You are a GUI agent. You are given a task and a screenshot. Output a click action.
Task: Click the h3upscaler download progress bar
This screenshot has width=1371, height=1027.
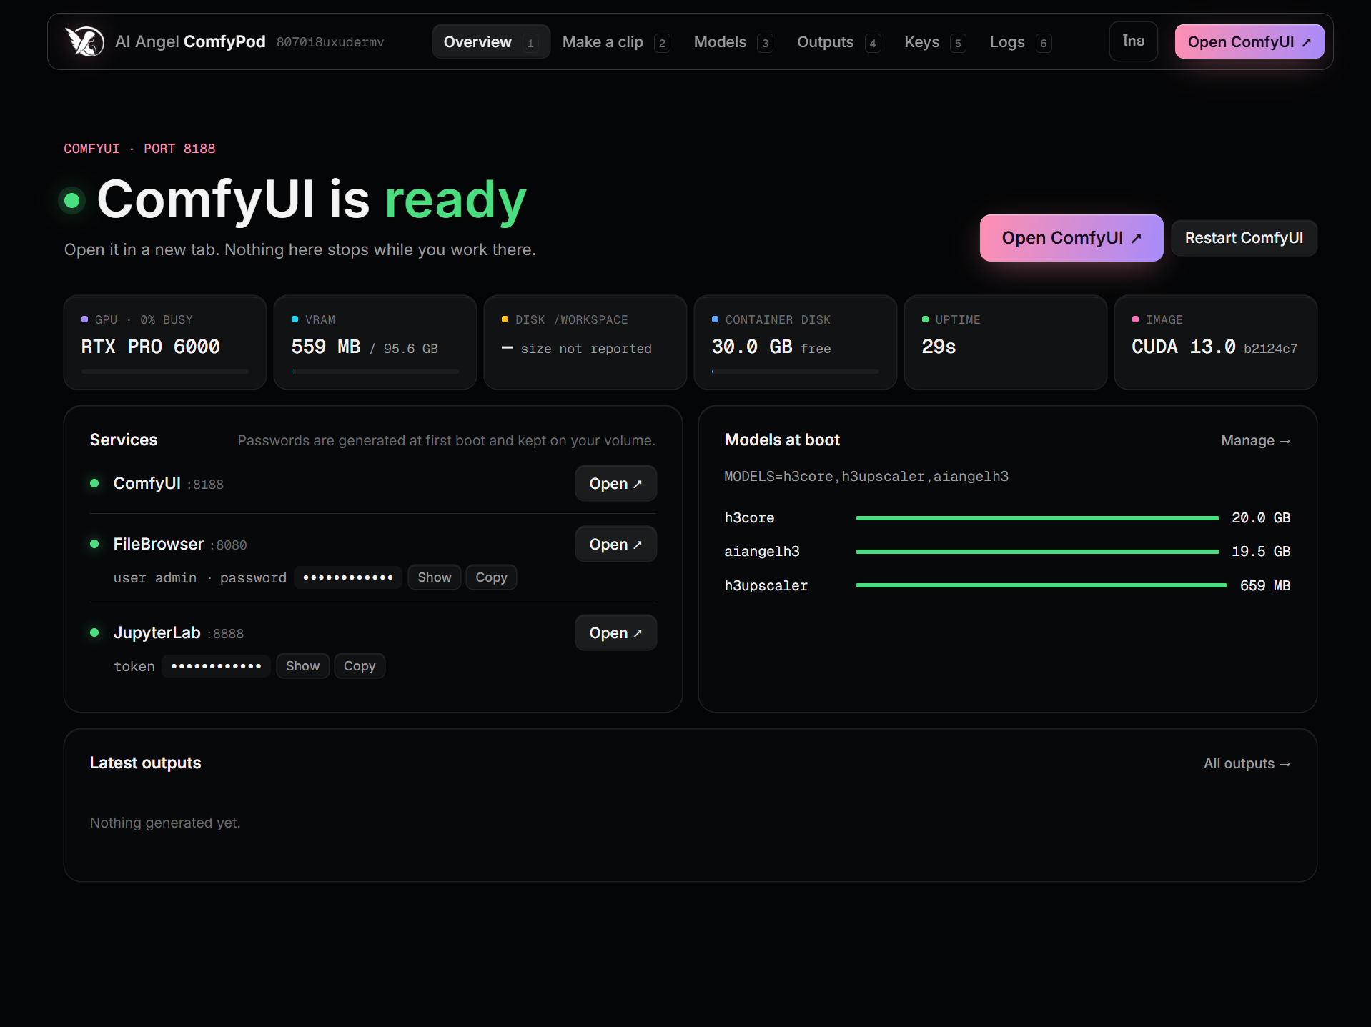1041,585
